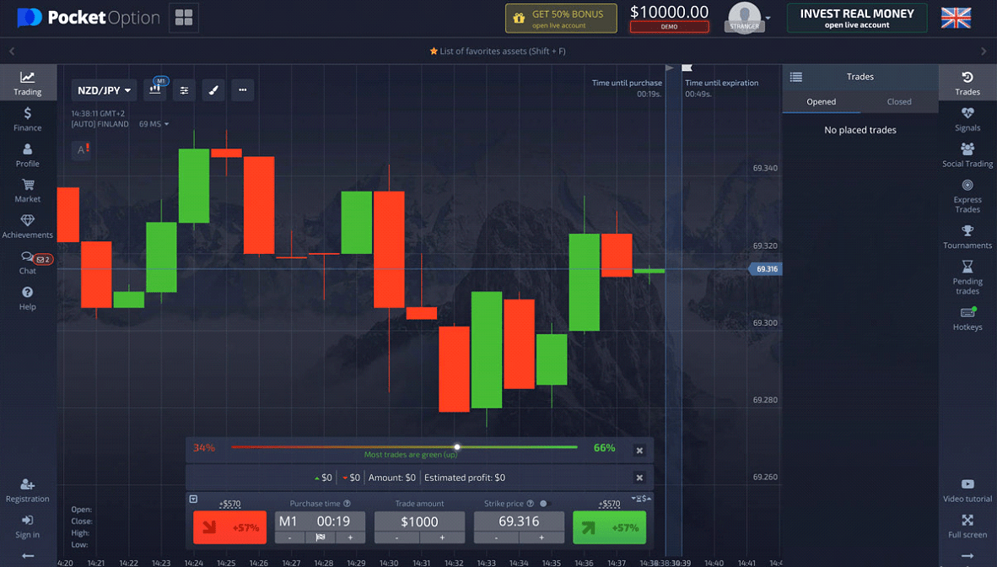The height and width of the screenshot is (567, 997).
Task: Collapse the trading panel with the corner arrow box
Action: 193,499
